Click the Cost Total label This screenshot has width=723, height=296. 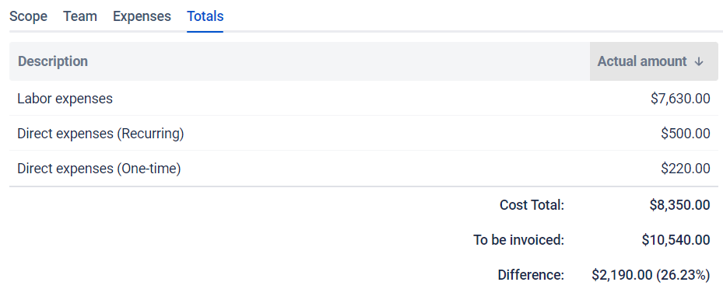pos(532,205)
